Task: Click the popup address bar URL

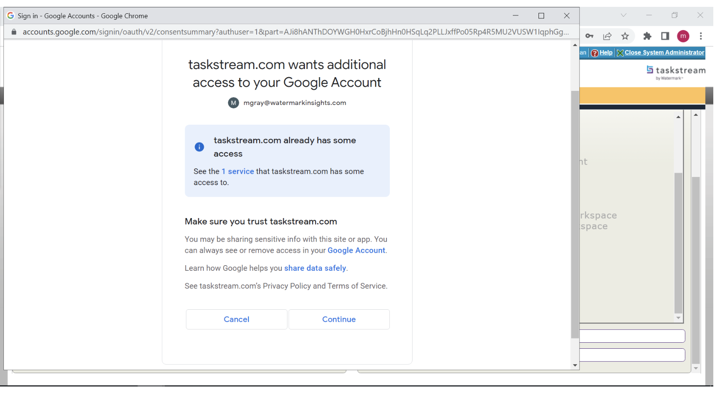Action: click(296, 32)
